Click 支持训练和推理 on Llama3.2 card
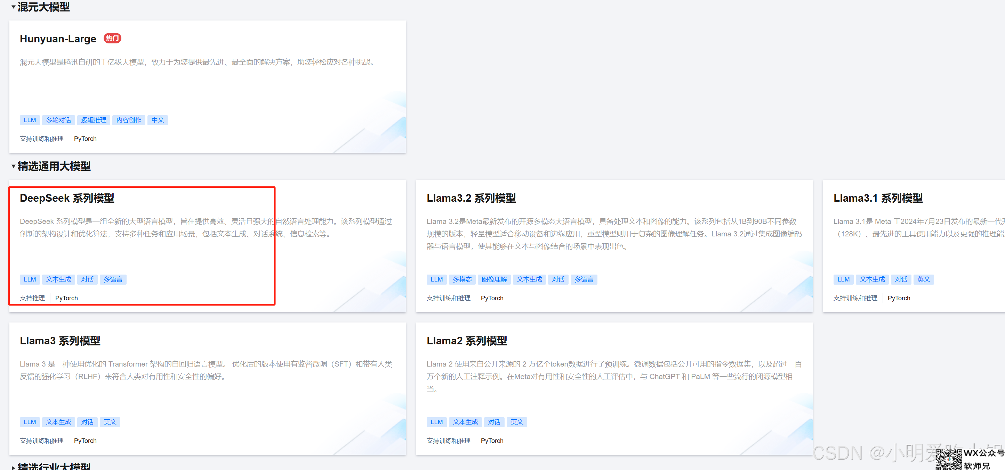The height and width of the screenshot is (470, 1005). click(449, 298)
